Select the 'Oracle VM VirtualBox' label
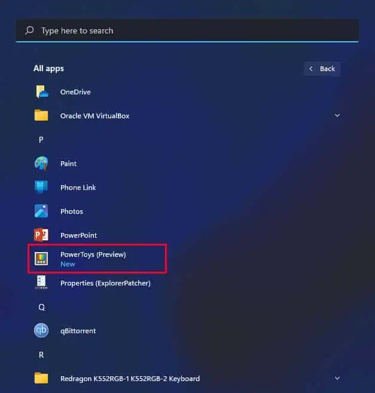Viewport: 375px width, 393px height. click(94, 116)
